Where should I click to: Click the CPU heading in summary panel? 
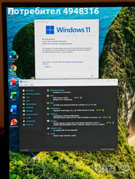pyautogui.click(x=52, y=96)
